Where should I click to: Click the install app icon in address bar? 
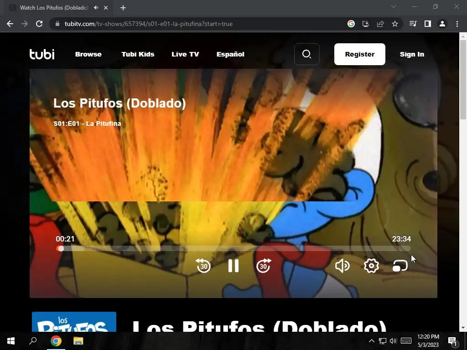coord(366,24)
